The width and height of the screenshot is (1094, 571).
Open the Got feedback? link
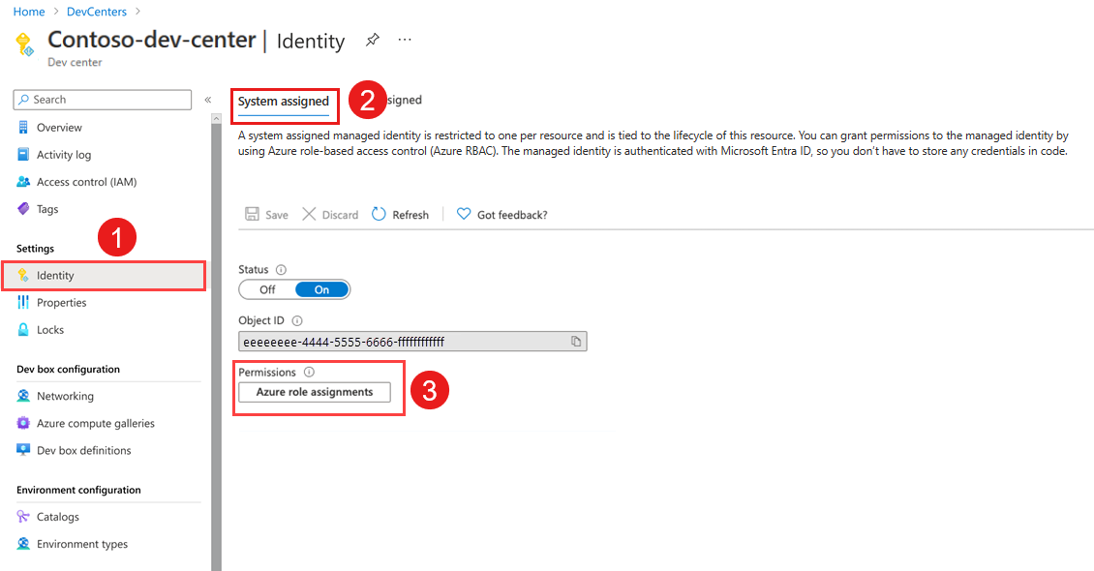click(x=512, y=215)
